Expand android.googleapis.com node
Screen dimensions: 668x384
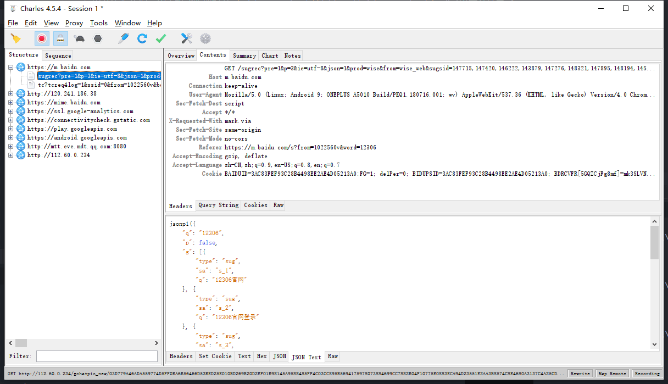[x=11, y=137]
